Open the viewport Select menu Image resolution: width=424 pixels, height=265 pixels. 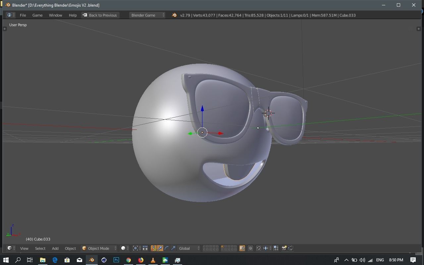tap(40, 248)
